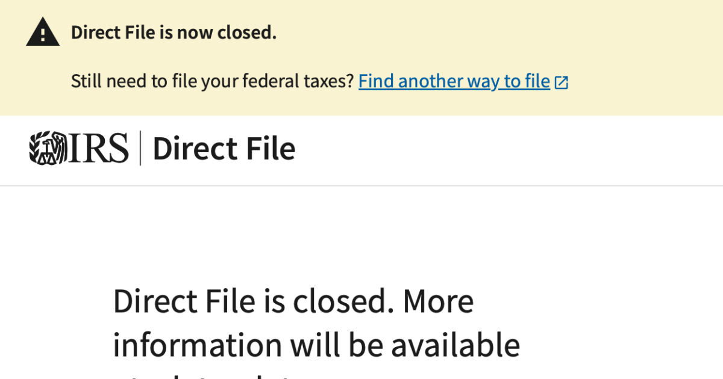Screen dimensions: 723x379
Task: Click the Direct File is now closed heading
Action: [174, 31]
